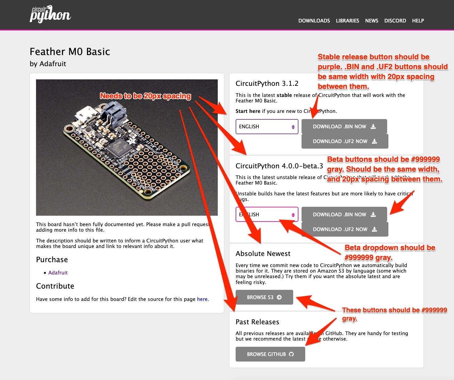Screen dimensions: 454x380
Task: Click download icon on beta .UF2 button
Action: [x=375, y=229]
